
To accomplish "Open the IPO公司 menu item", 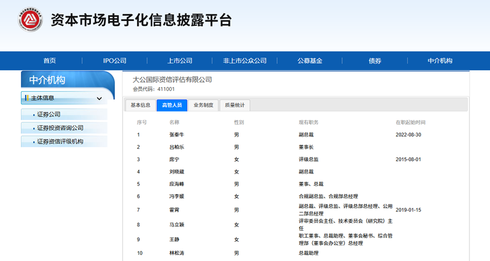I will [x=114, y=61].
